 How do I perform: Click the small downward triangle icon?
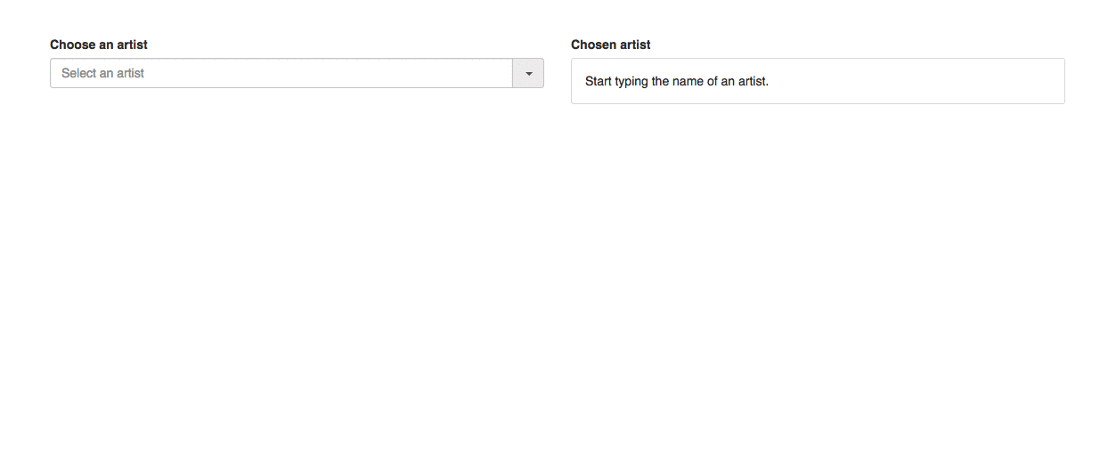click(528, 74)
